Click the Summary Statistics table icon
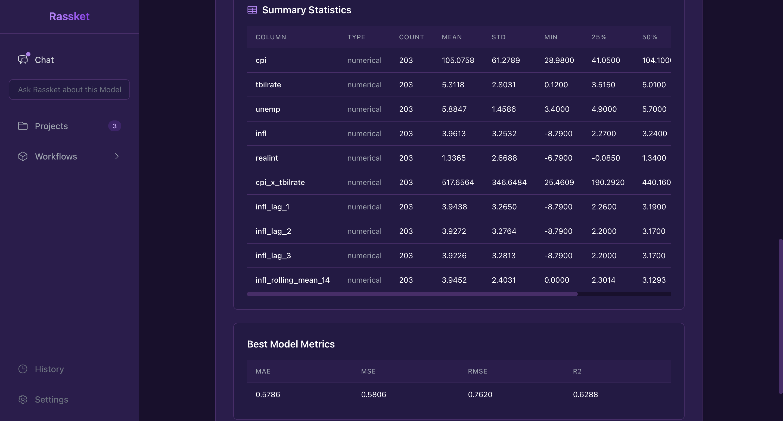The image size is (783, 421). (x=252, y=10)
